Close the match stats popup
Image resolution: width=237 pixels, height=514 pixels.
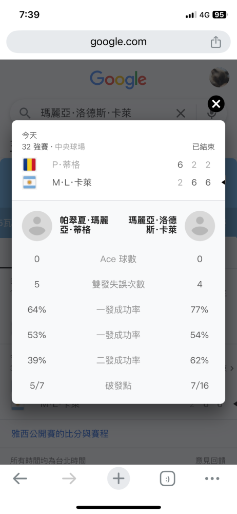click(x=216, y=104)
